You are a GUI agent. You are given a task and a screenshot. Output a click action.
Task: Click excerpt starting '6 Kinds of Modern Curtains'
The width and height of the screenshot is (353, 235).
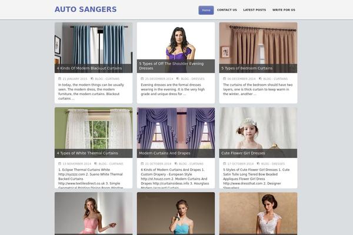click(x=175, y=178)
